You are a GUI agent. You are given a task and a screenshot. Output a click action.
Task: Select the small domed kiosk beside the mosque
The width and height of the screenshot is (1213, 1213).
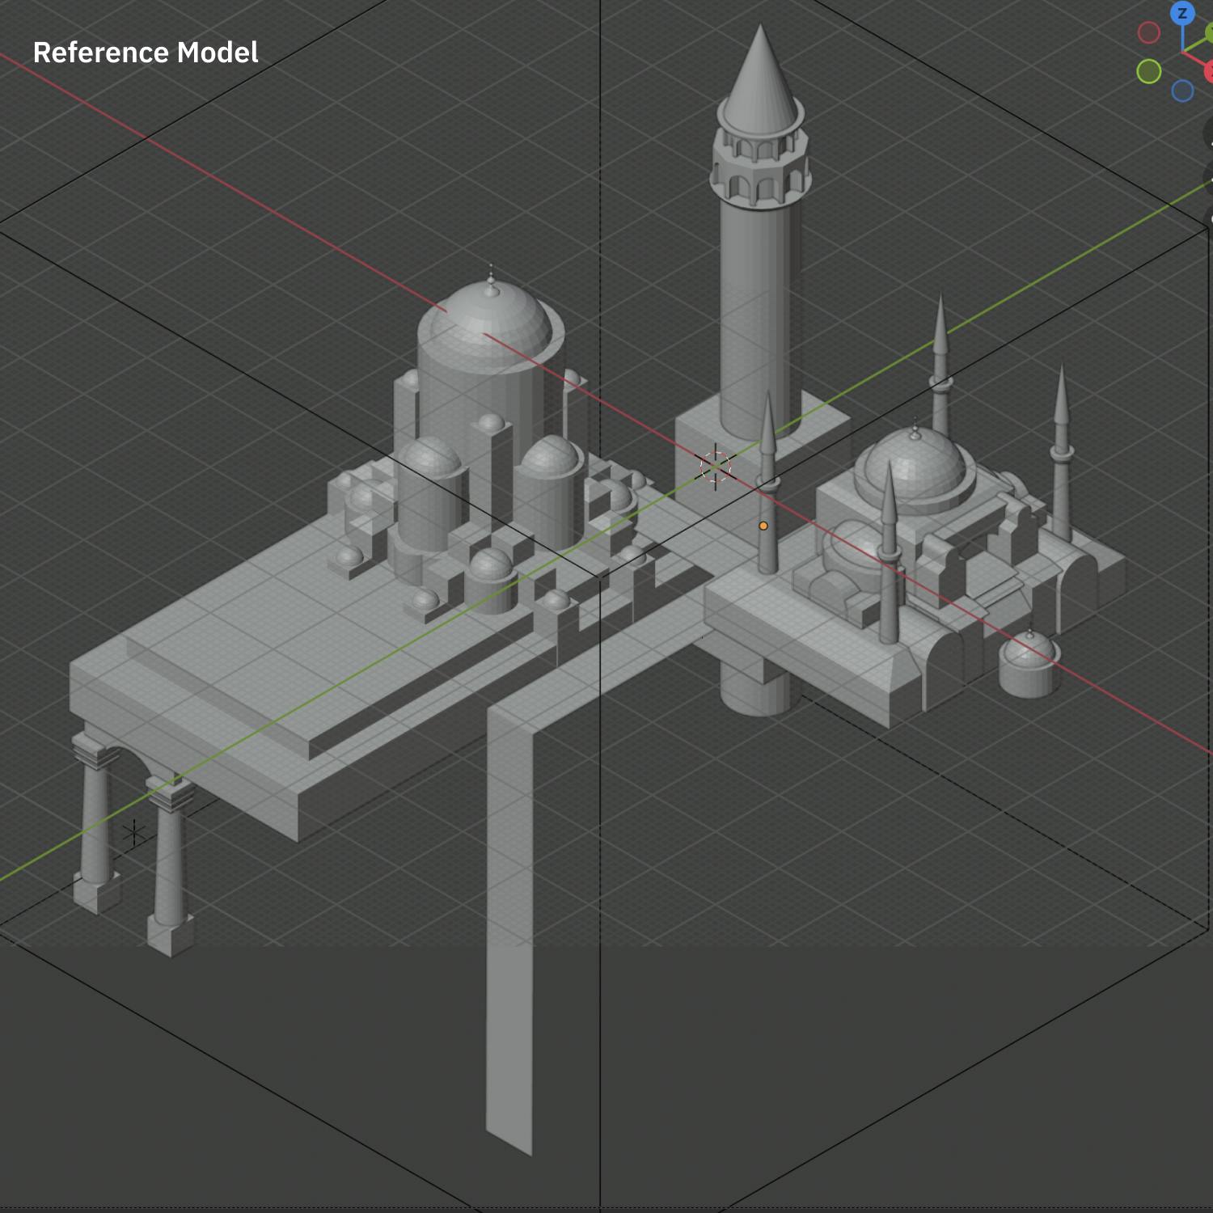click(1028, 664)
